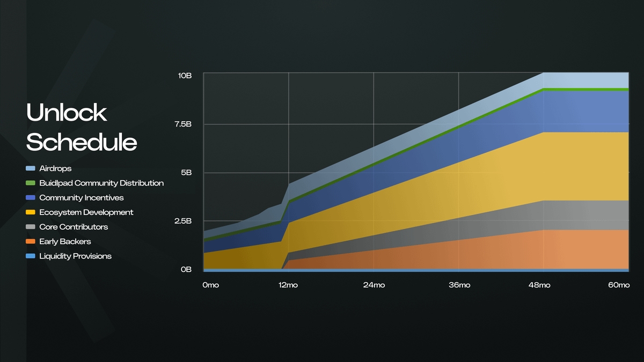The width and height of the screenshot is (644, 362).
Task: Click the 12mo x-axis label
Action: 288,285
